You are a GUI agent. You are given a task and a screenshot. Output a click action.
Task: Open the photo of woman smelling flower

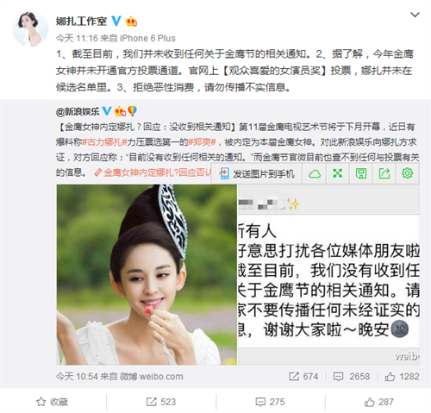[x=147, y=275]
